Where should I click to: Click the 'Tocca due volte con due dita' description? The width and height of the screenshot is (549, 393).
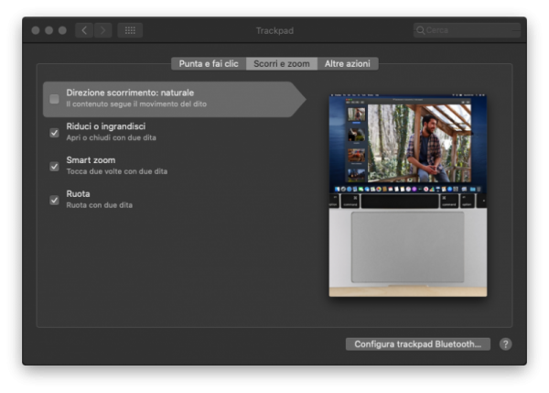point(116,171)
